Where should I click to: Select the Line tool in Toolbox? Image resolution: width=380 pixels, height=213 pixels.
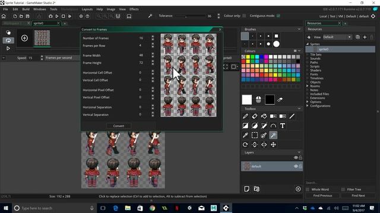(x=292, y=117)
